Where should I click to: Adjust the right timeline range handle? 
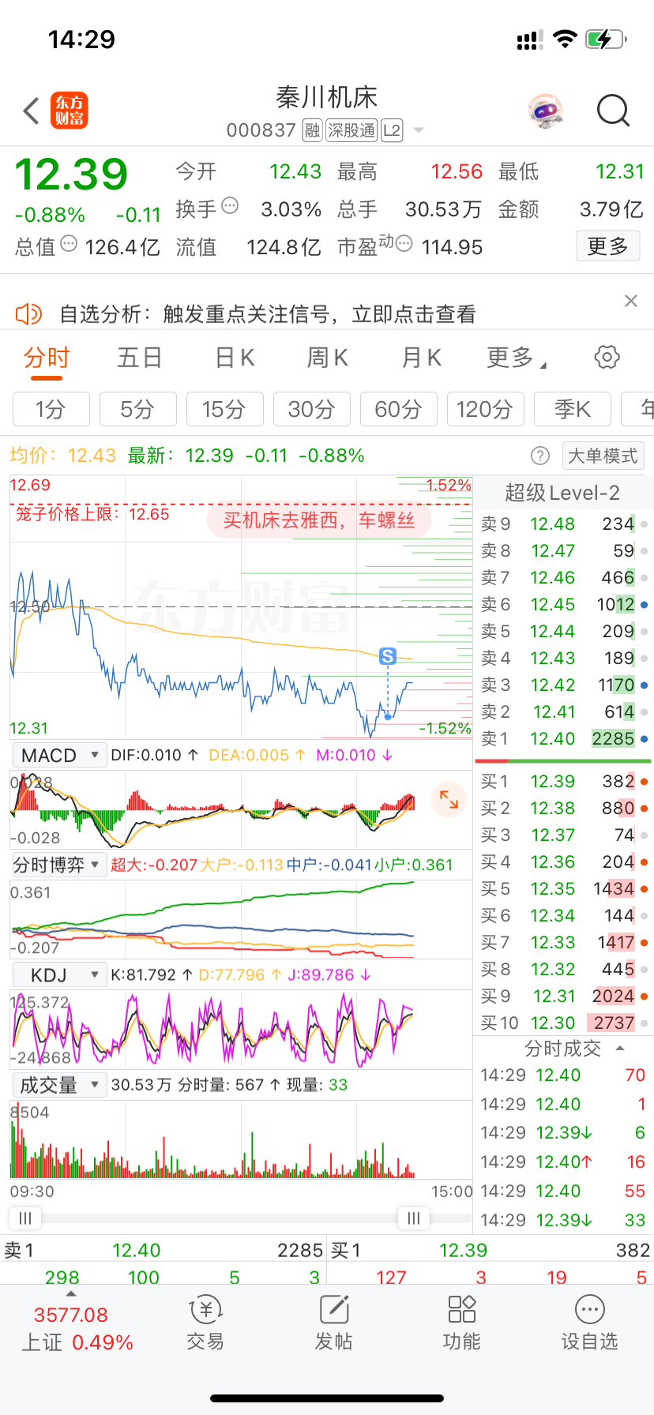tap(413, 1218)
